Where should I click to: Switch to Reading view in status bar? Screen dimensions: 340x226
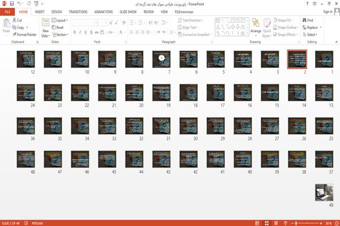click(x=276, y=223)
